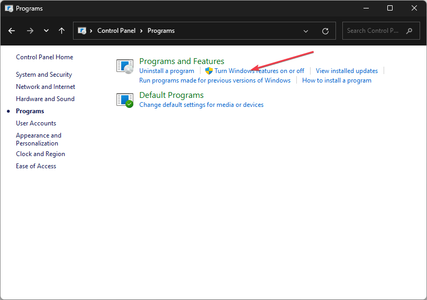Select Control Panel breadcrumb in address bar
Viewport: 427px width, 300px height.
click(x=116, y=31)
